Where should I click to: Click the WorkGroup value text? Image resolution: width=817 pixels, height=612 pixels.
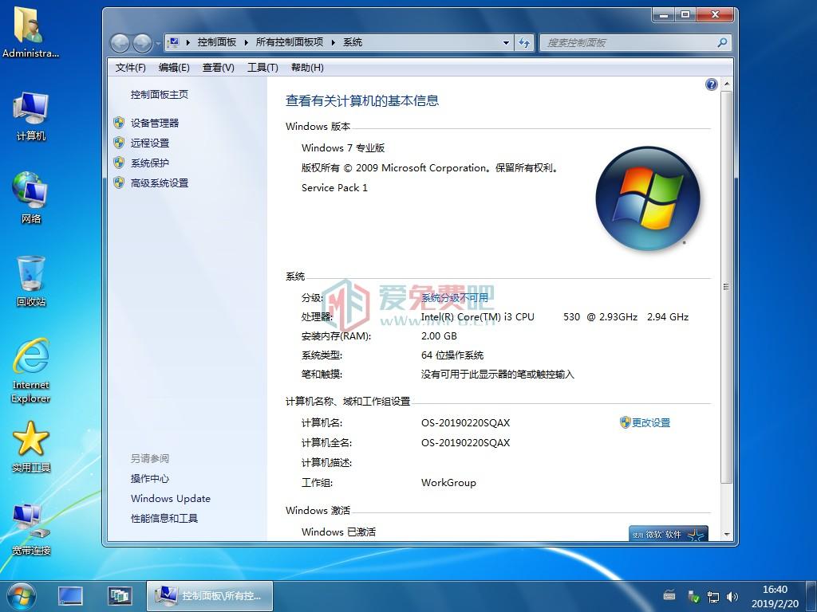click(448, 483)
